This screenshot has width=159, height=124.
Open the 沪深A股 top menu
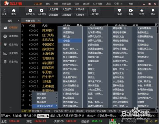point(38,4)
